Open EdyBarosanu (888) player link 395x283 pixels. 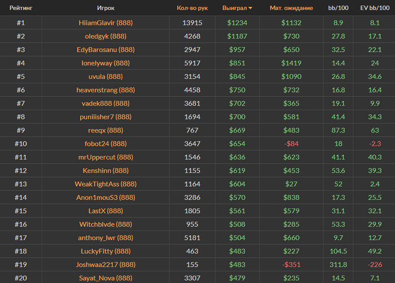point(106,50)
